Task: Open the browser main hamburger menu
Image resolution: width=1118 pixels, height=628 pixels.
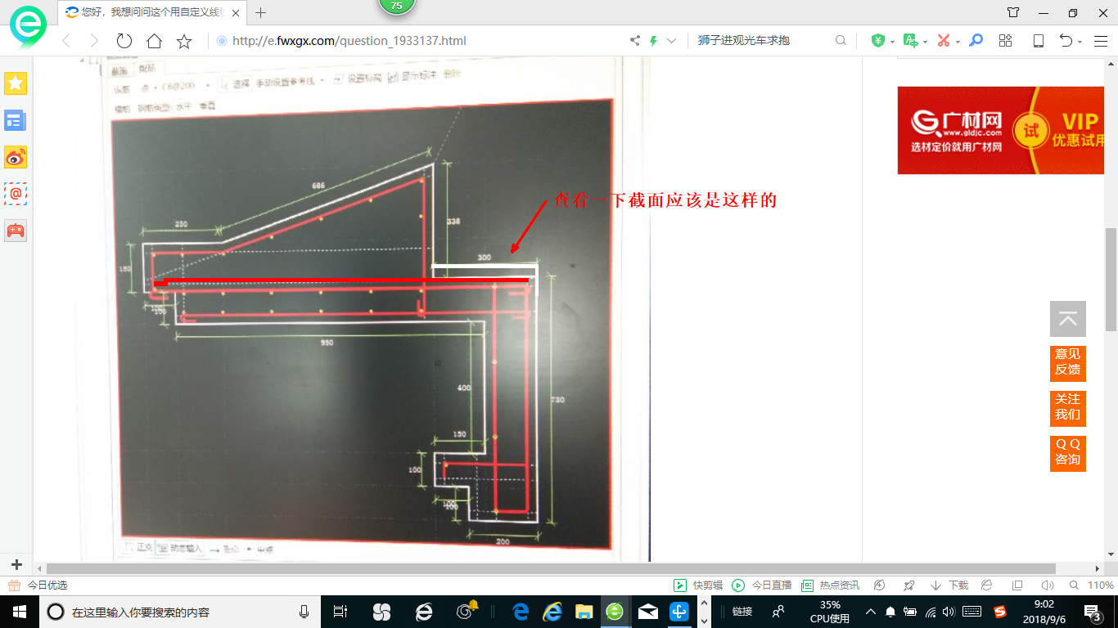Action: click(1100, 40)
